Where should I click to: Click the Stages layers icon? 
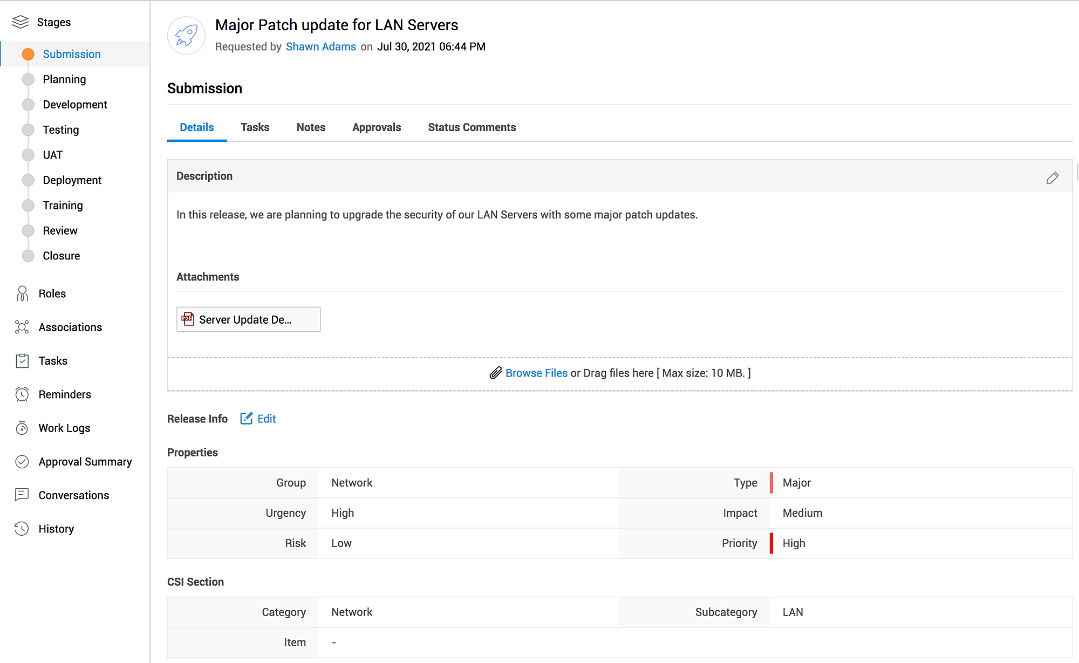(x=21, y=22)
